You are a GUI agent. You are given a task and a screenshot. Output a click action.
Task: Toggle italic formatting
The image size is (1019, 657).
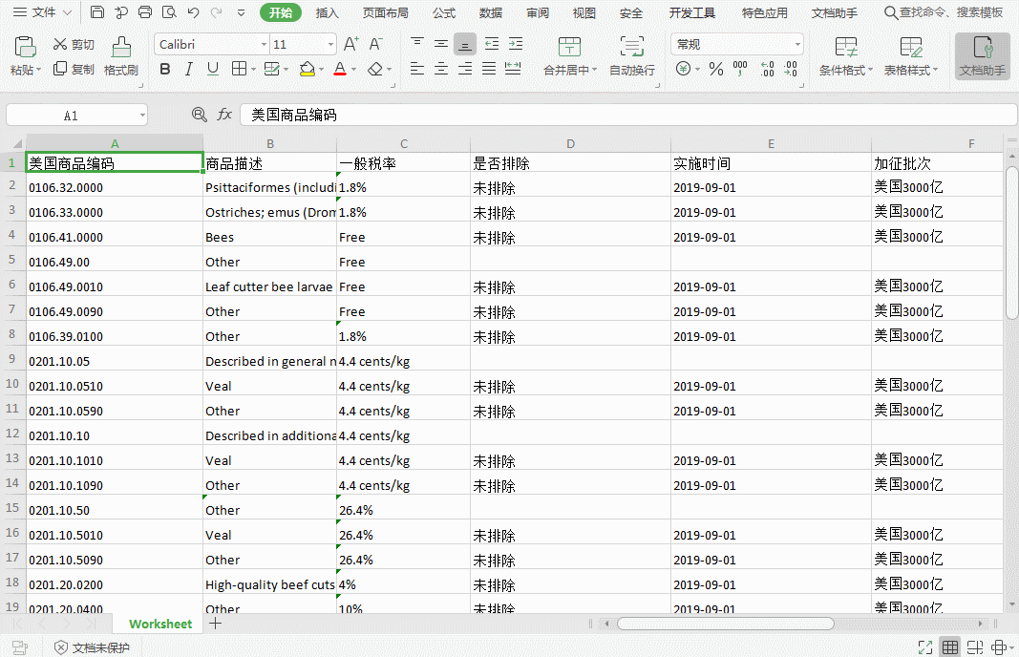(x=188, y=69)
